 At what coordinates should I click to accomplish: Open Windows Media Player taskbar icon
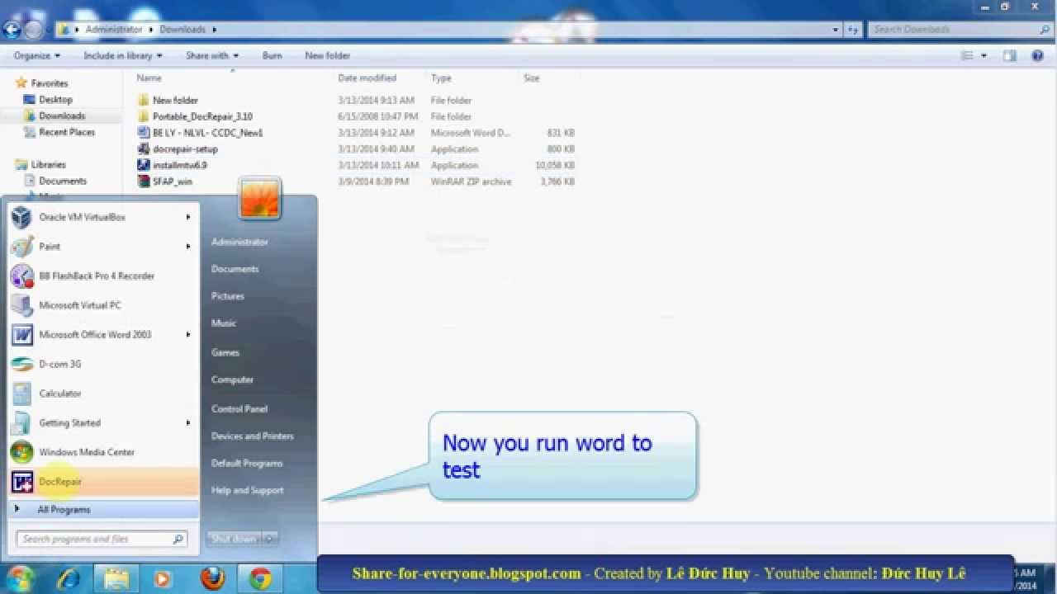click(x=162, y=579)
